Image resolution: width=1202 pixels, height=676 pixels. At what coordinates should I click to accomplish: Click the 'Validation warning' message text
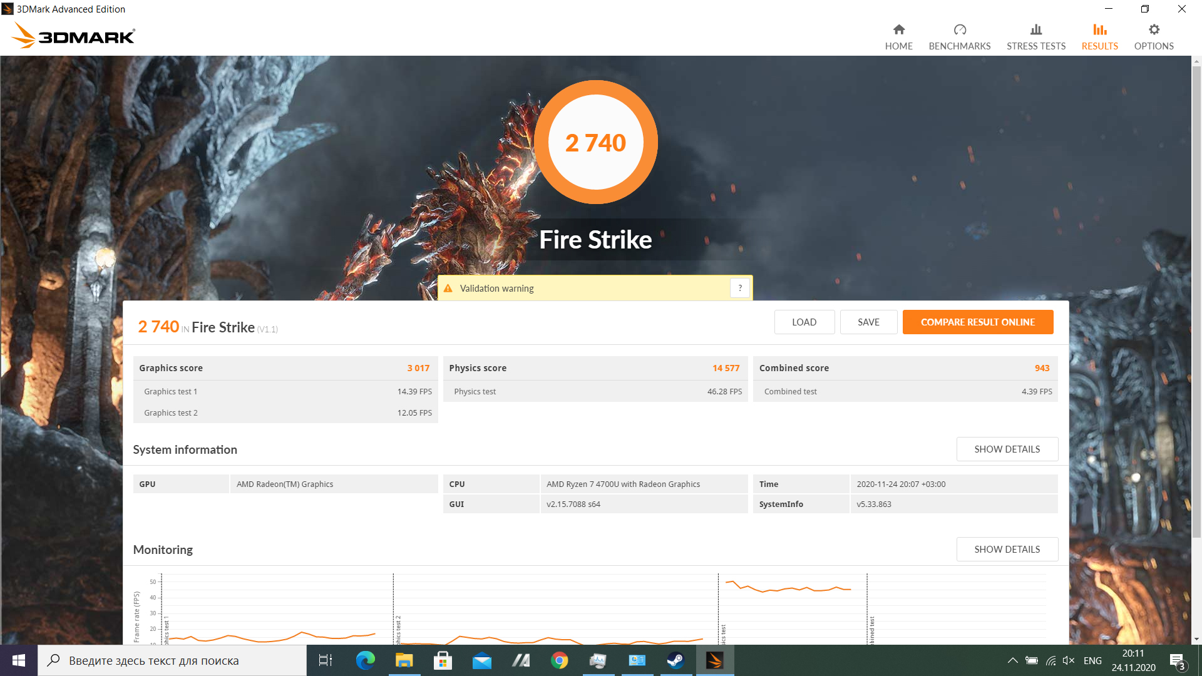point(496,289)
